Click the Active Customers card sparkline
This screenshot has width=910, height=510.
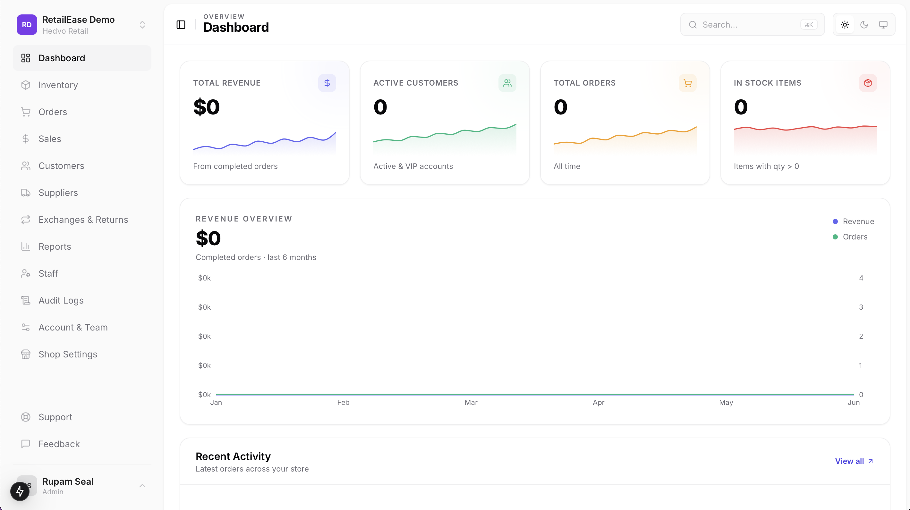pyautogui.click(x=445, y=139)
